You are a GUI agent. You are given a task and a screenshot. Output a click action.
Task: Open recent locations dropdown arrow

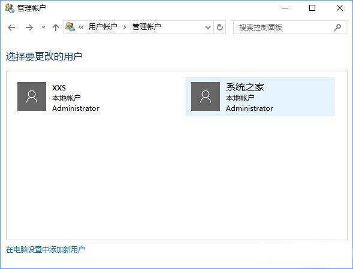[43, 27]
